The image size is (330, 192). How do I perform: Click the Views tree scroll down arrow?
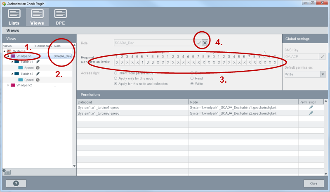point(74,166)
